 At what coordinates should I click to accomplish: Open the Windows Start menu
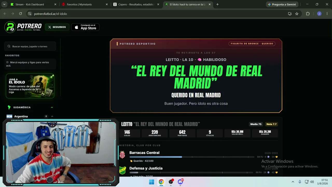[x=151, y=182]
